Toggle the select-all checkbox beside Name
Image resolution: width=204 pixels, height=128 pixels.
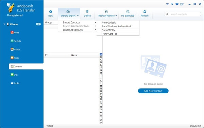pos(46,55)
